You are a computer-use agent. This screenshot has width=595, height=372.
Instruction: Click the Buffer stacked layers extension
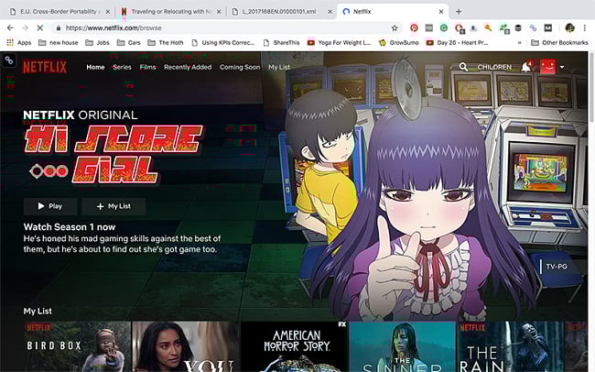pyautogui.click(x=518, y=27)
